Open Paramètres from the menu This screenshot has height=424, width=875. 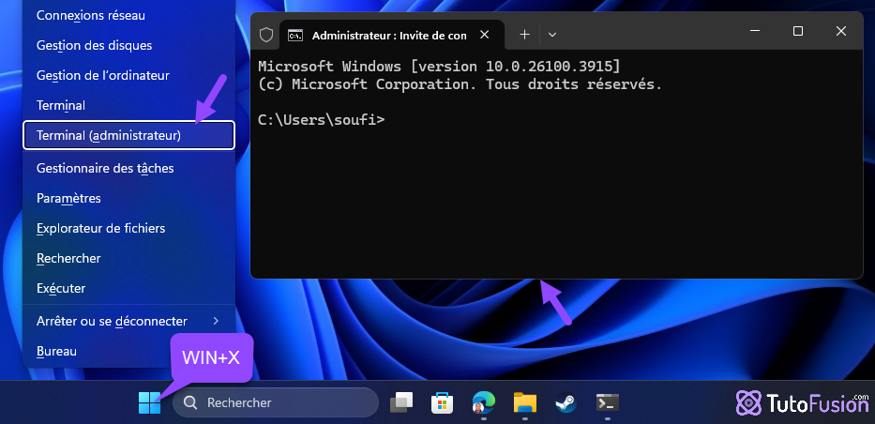[128, 198]
